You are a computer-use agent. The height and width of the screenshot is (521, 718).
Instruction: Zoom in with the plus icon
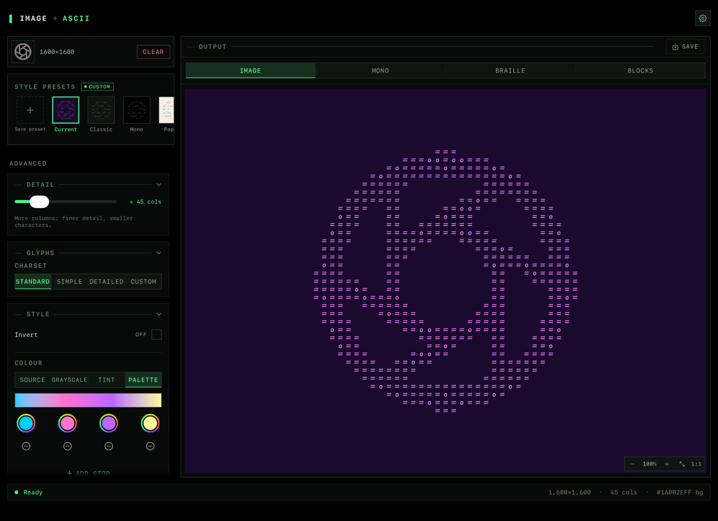(x=667, y=464)
